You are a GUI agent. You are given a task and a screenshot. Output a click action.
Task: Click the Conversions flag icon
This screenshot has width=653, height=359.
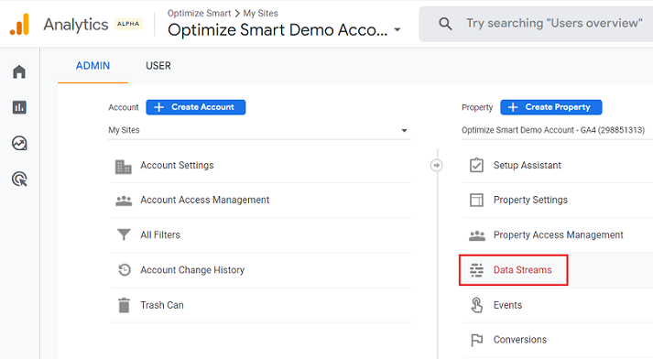pos(476,340)
